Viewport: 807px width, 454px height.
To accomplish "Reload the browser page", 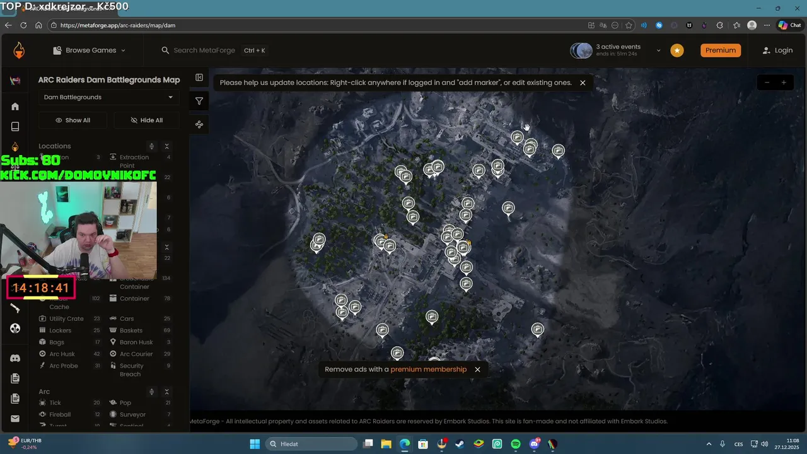I will coord(23,25).
